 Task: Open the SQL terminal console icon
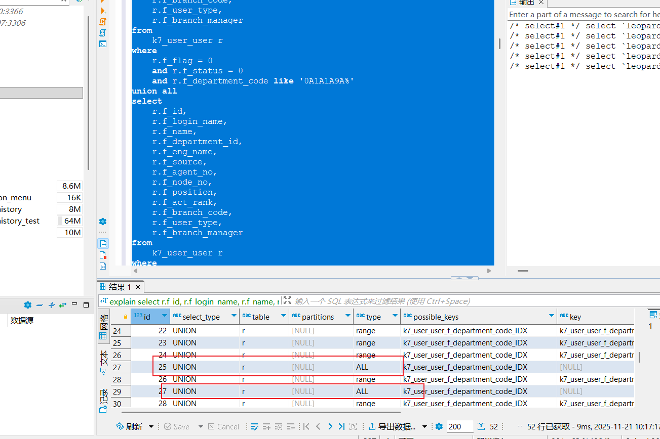click(x=103, y=44)
